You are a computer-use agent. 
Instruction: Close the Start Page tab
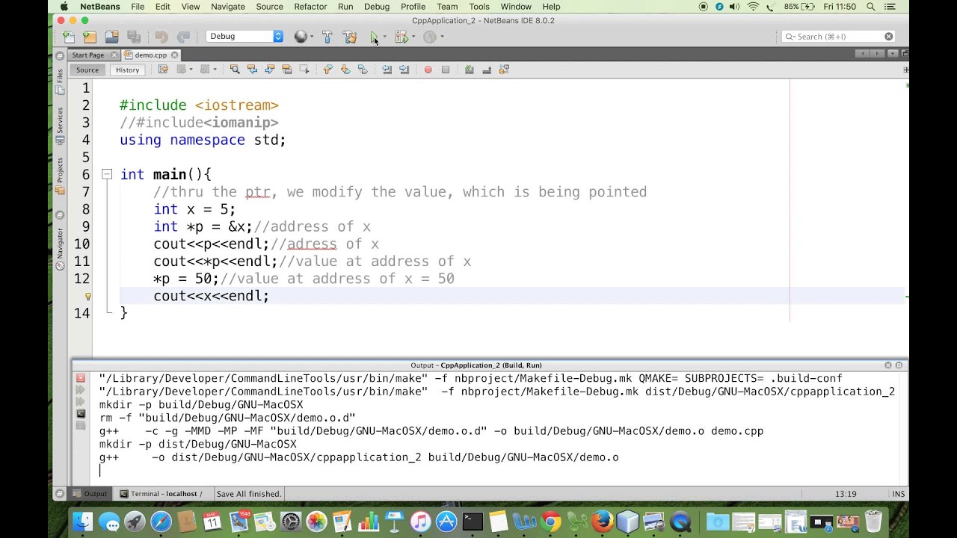(x=114, y=55)
